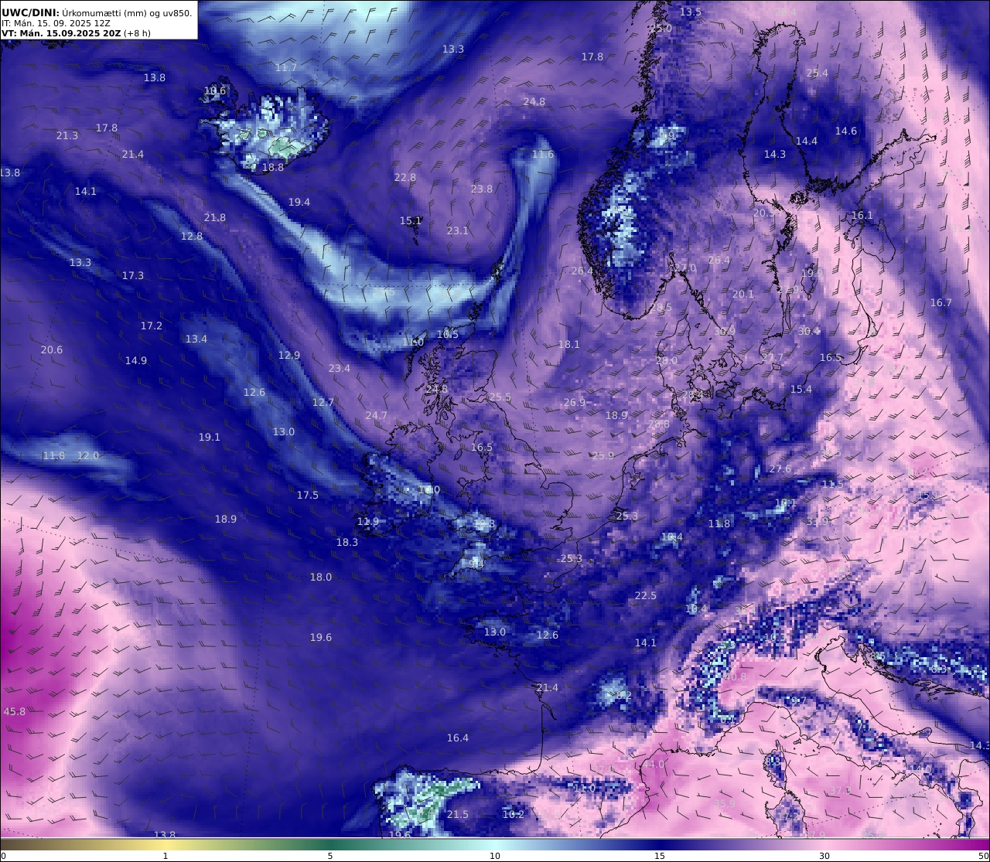Click the 13.5 value at the top

(691, 12)
